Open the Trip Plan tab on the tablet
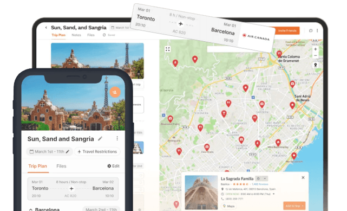This screenshot has height=211, width=347. pos(58,35)
